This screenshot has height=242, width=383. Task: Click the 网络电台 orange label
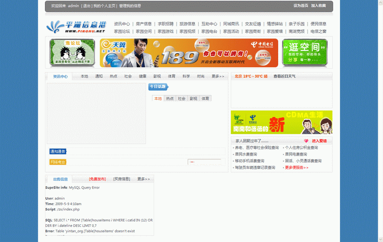(58, 162)
